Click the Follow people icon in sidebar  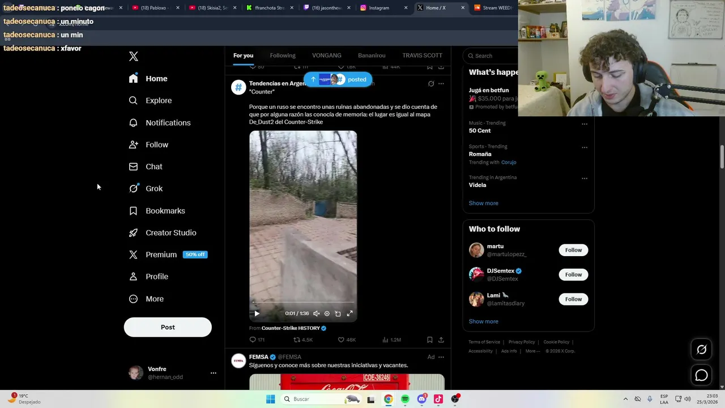(133, 144)
